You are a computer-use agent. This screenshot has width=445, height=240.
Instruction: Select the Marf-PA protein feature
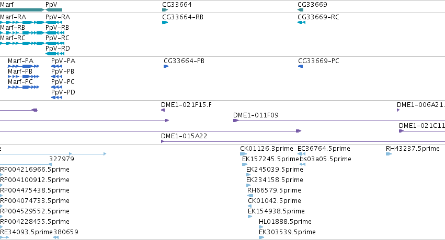click(24, 66)
